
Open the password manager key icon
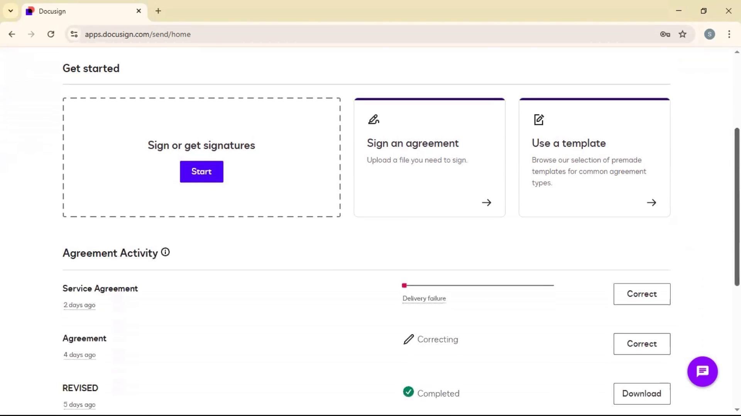coord(665,34)
